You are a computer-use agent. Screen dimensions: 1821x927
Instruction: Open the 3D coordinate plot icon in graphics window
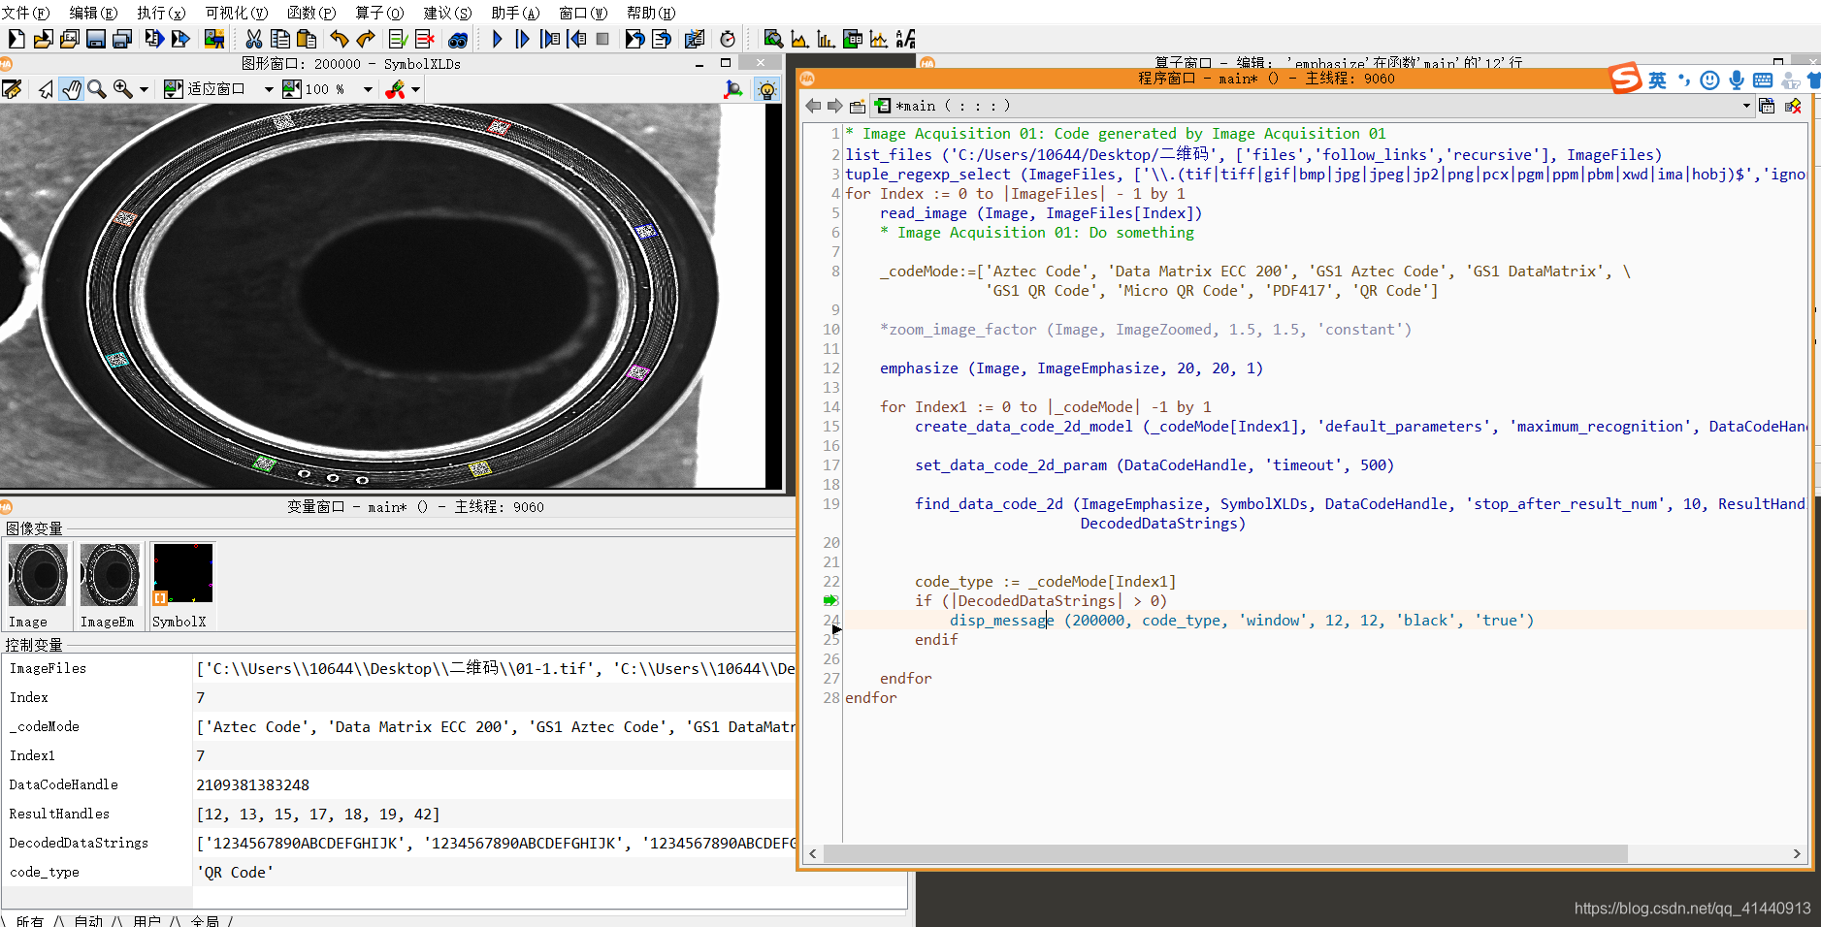tap(734, 90)
